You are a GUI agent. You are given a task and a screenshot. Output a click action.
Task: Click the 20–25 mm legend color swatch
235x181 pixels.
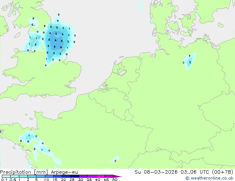tap(66, 176)
